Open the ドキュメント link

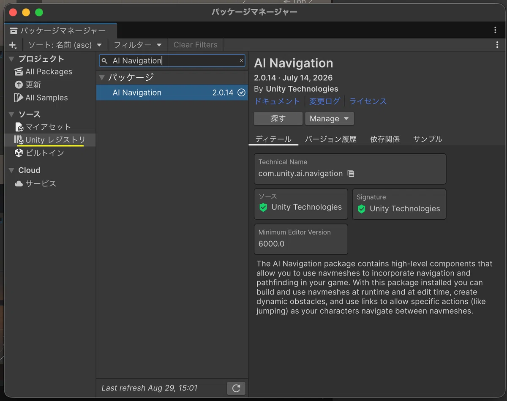point(277,101)
